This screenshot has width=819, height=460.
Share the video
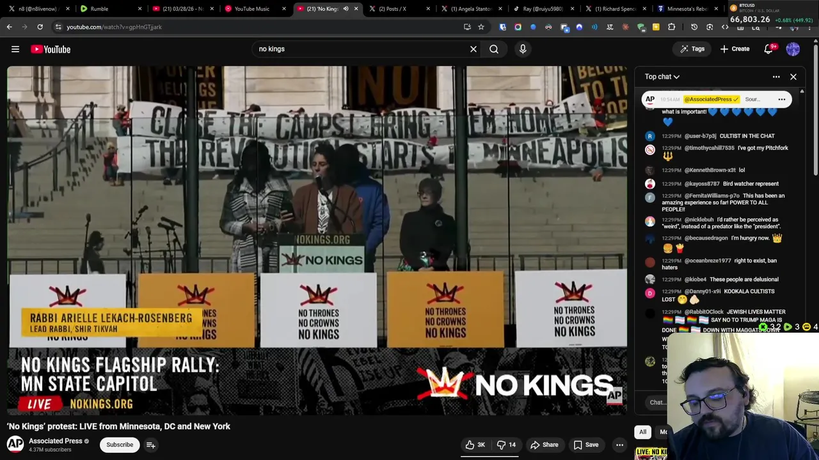pos(544,445)
